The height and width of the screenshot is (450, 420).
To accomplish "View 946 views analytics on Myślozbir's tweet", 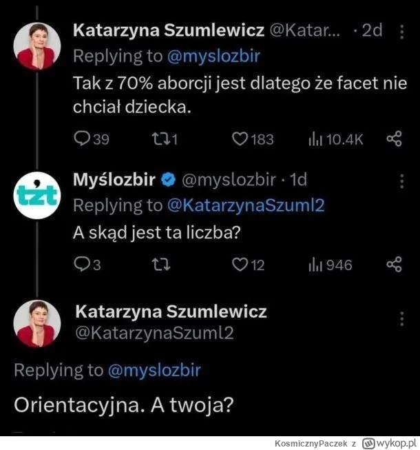I will coord(315,265).
